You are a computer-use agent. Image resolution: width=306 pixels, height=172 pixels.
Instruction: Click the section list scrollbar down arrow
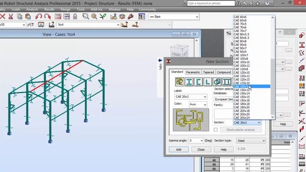(273, 117)
